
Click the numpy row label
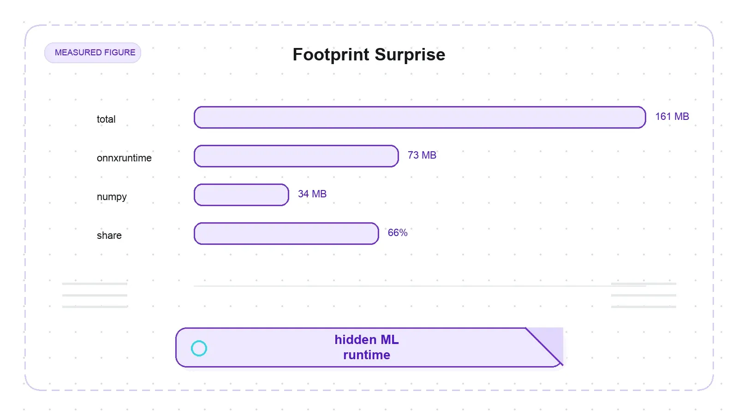tap(112, 197)
